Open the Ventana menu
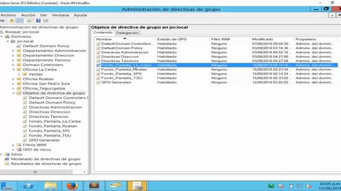The width and height of the screenshot is (341, 191). point(60,15)
